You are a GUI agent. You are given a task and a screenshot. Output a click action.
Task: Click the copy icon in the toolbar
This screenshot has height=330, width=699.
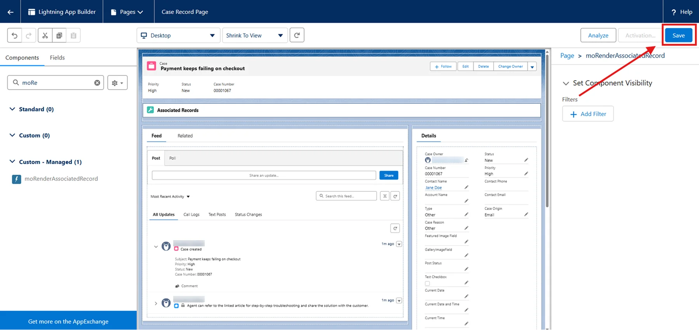tap(59, 35)
